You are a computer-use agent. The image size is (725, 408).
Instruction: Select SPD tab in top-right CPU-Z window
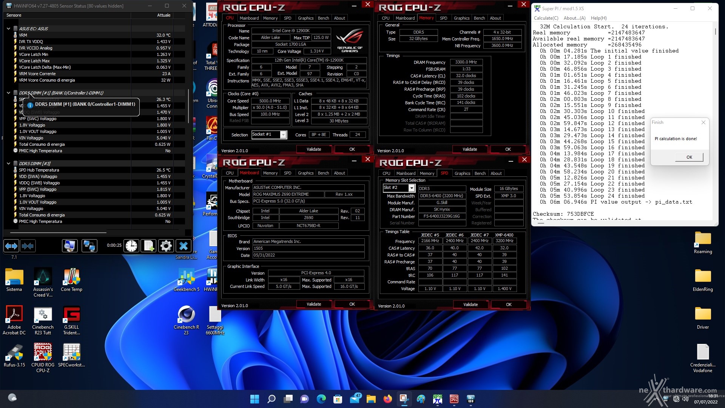[x=443, y=18]
